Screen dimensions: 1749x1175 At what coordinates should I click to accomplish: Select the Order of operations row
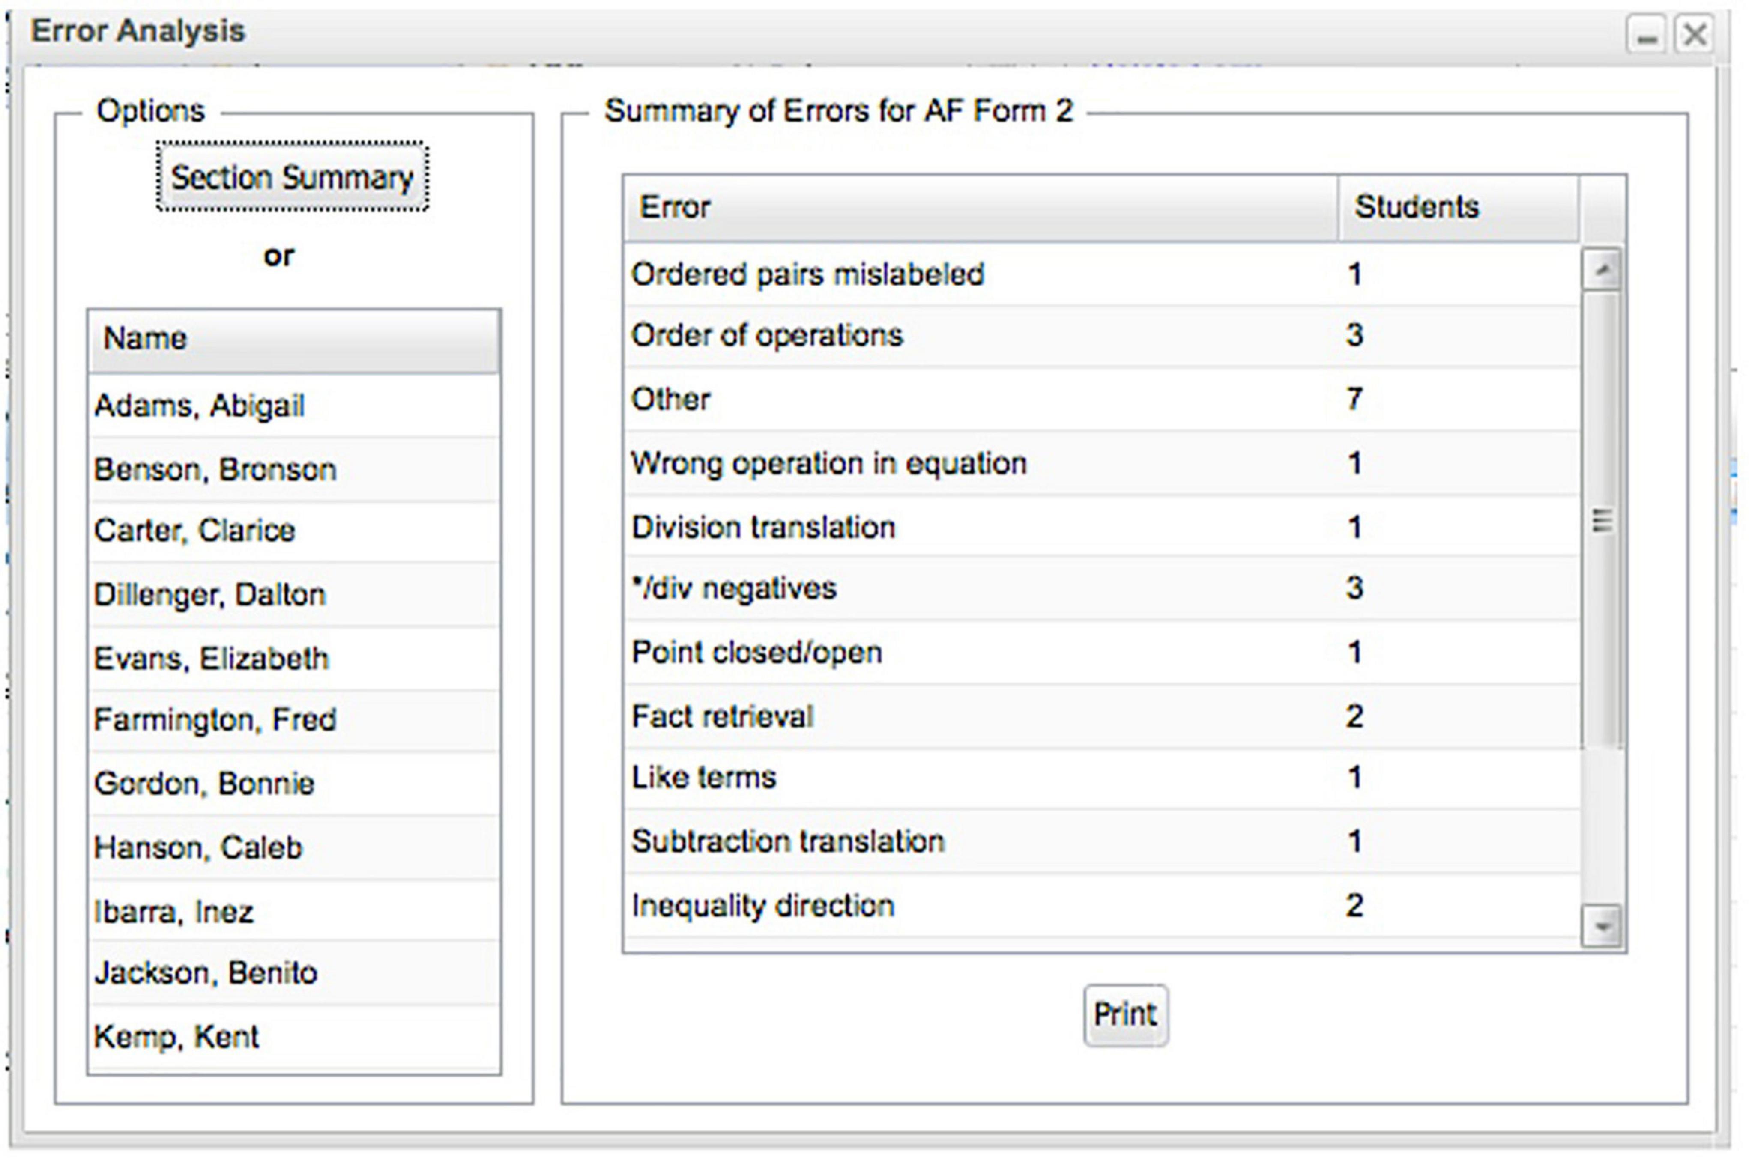point(1102,336)
